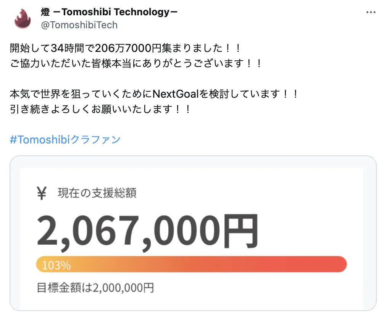
Task: Click the red right end of the progress bar
Action: 336,264
